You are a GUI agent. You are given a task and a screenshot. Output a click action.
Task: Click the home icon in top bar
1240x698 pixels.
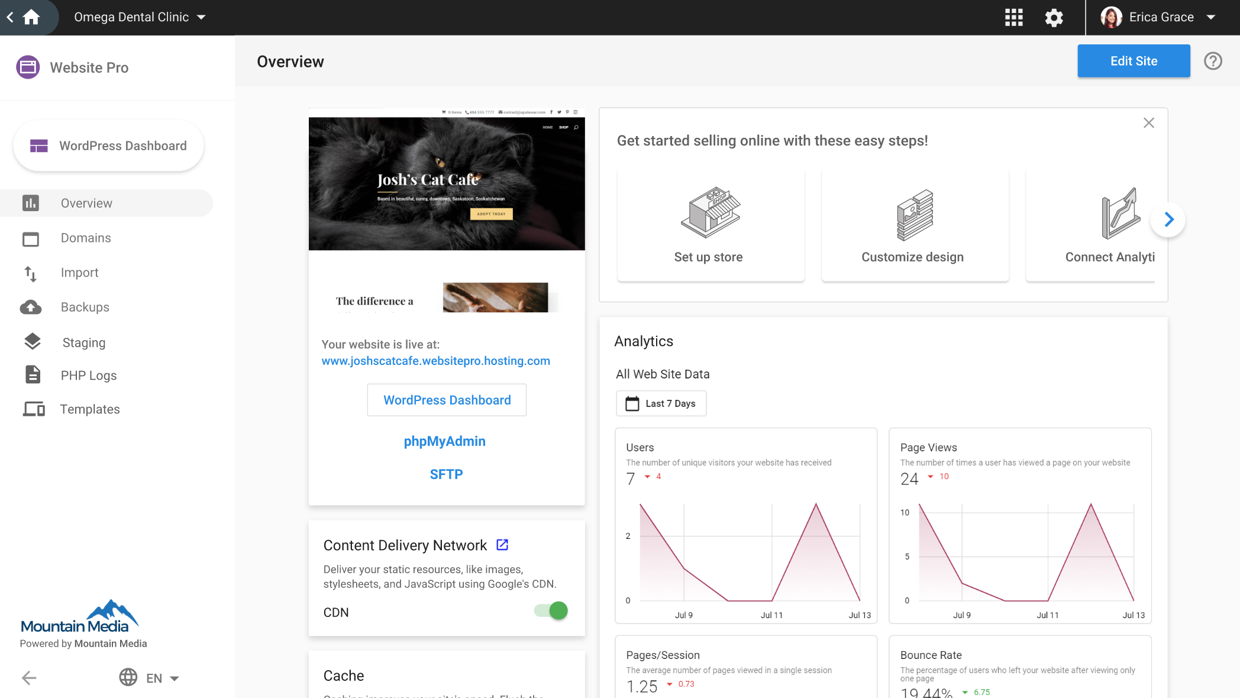31,17
